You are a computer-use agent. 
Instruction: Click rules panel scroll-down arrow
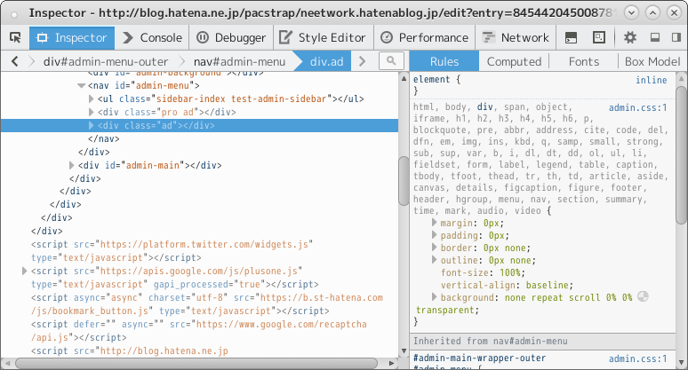pyautogui.click(x=681, y=363)
